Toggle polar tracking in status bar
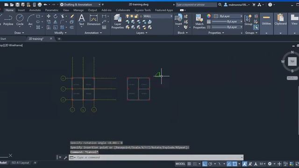 [x=210, y=164]
